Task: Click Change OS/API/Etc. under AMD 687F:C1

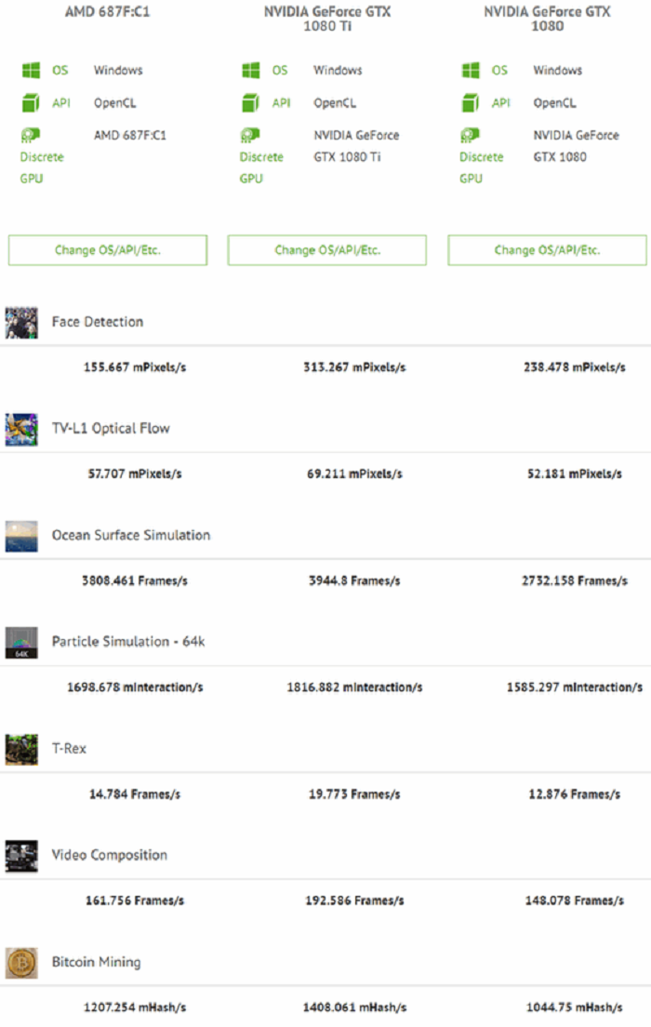Action: click(x=107, y=250)
